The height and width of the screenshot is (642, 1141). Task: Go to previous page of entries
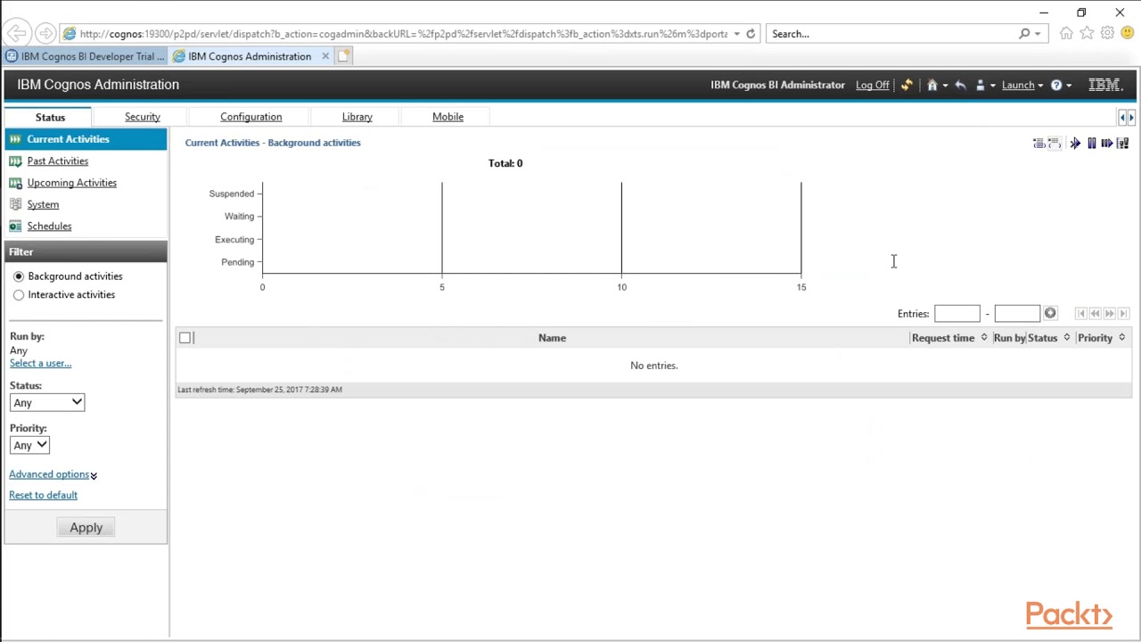pyautogui.click(x=1095, y=314)
